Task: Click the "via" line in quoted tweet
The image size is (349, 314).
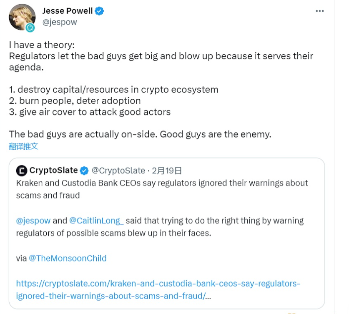Action: pyautogui.click(x=21, y=258)
